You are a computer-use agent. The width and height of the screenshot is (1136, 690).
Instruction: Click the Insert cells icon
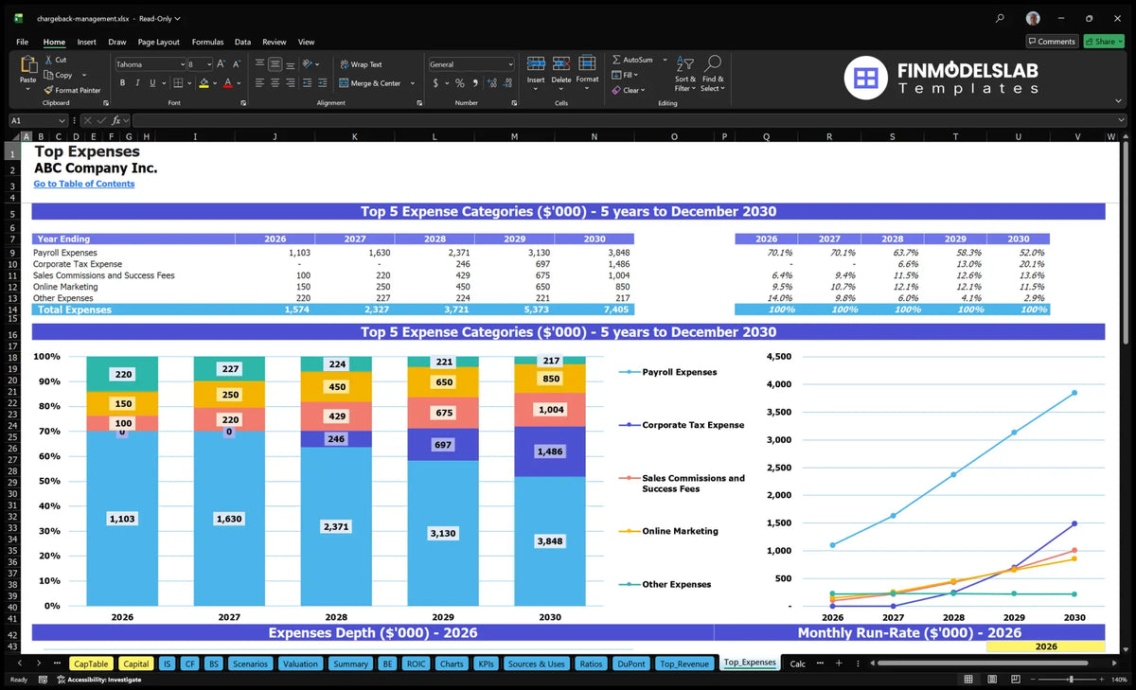[x=536, y=63]
